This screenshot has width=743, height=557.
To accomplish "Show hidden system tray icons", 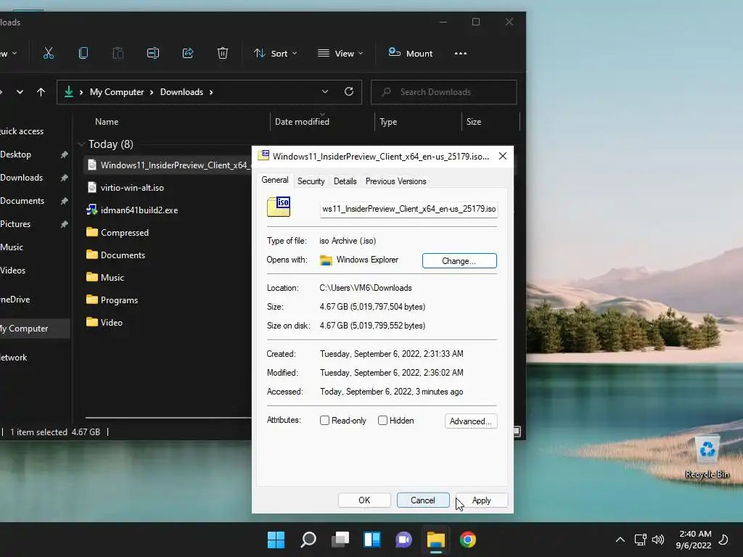I will [x=620, y=540].
